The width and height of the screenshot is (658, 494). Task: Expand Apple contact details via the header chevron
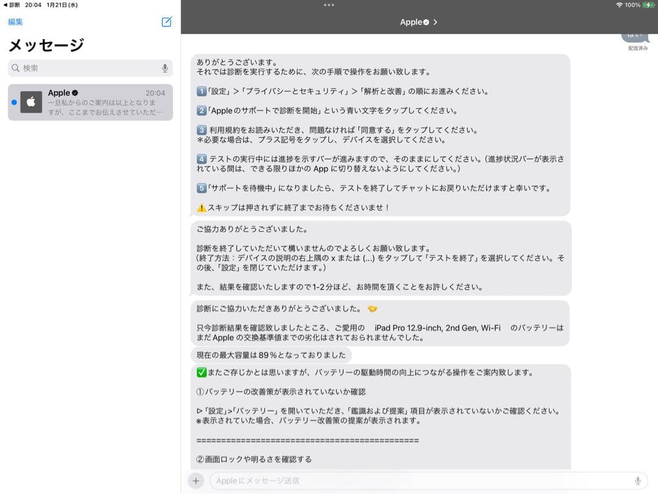[434, 22]
